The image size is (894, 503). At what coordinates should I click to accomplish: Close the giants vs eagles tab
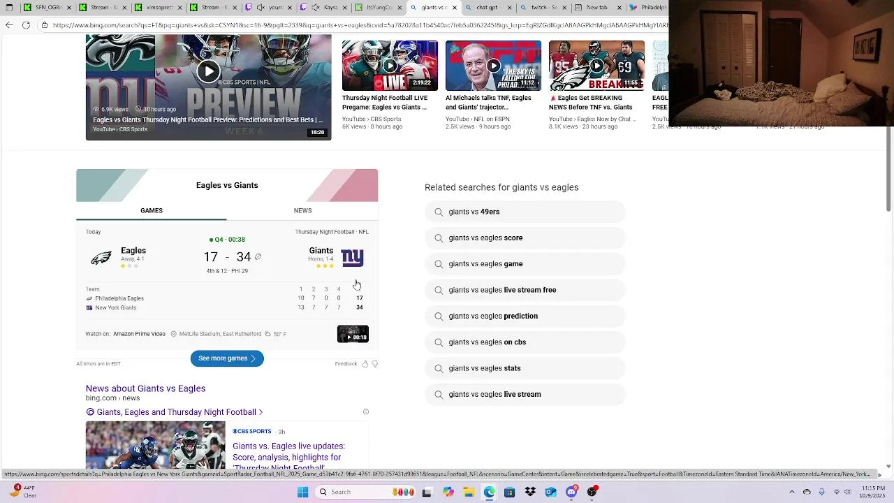coord(455,8)
